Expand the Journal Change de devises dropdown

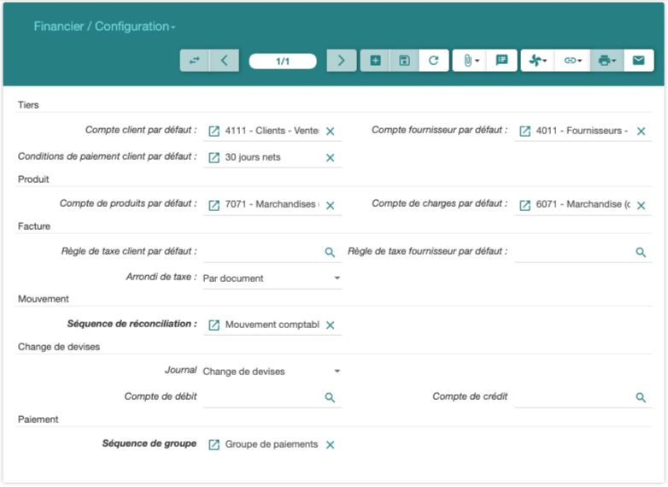point(337,371)
